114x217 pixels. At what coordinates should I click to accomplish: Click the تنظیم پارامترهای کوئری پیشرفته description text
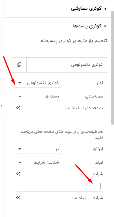coord(74,41)
